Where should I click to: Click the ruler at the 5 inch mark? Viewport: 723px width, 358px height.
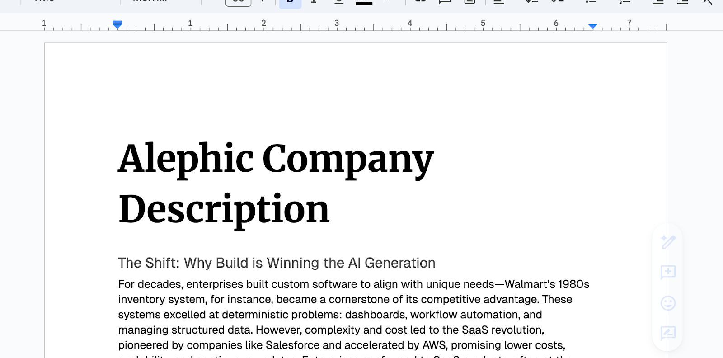(x=483, y=24)
